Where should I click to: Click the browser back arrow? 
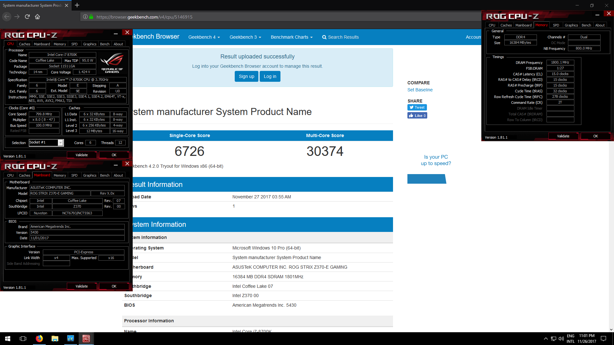click(7, 17)
